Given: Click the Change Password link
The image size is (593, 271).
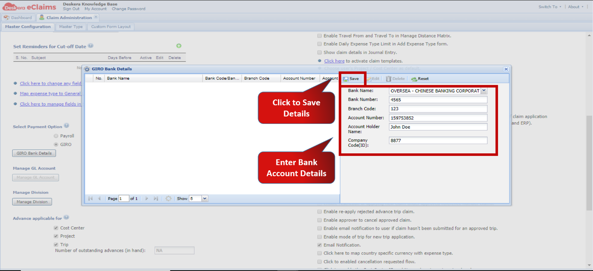Looking at the screenshot, I should [128, 9].
